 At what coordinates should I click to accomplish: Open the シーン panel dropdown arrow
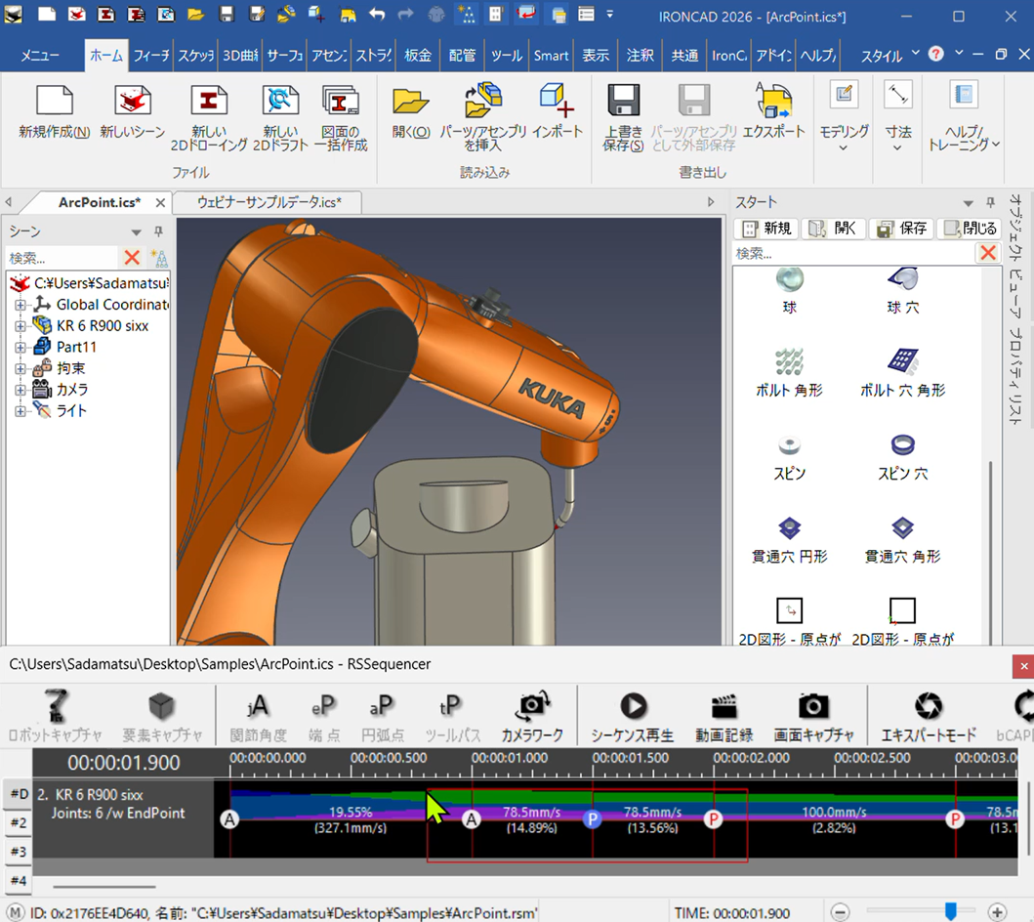(136, 232)
